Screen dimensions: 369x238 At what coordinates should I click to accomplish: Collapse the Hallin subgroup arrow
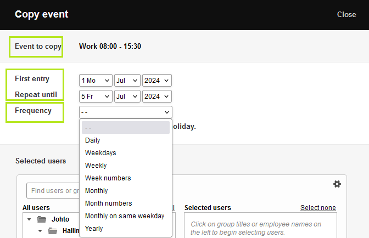[x=40, y=231]
